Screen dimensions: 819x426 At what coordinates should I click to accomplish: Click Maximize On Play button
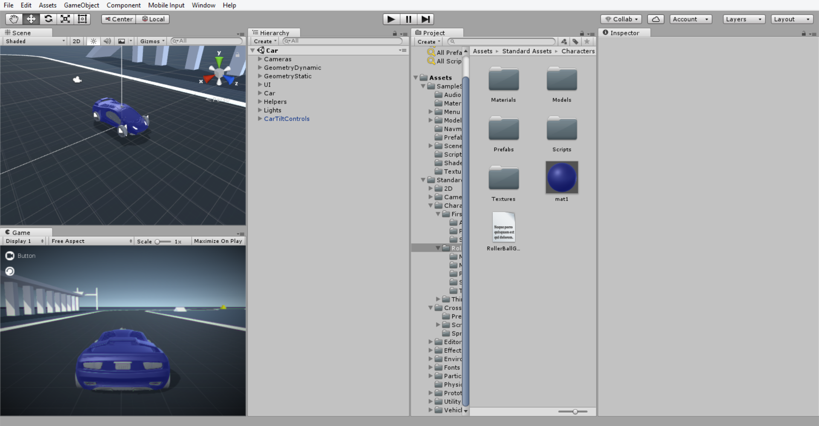click(x=218, y=241)
